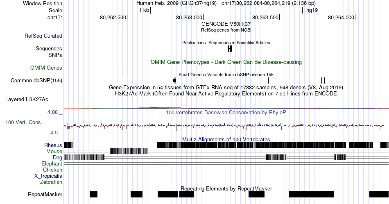389x204 pixels.
Task: Click the GENCODE V50lift37 track title
Action: (226, 24)
